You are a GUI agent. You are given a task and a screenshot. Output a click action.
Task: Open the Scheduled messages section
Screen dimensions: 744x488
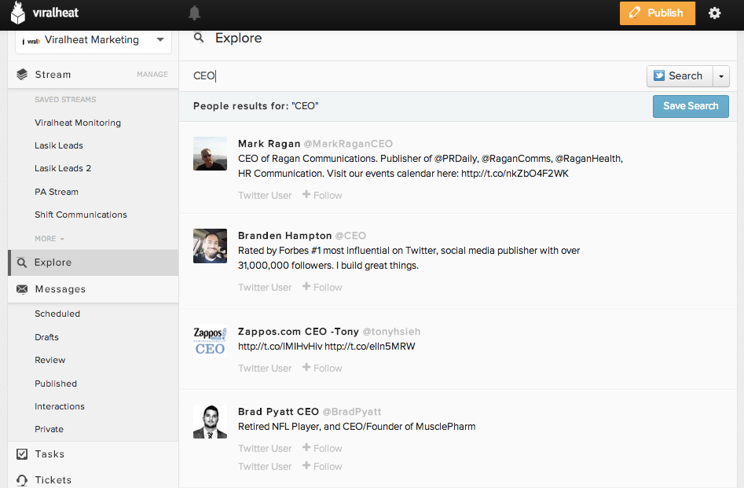pyautogui.click(x=57, y=314)
